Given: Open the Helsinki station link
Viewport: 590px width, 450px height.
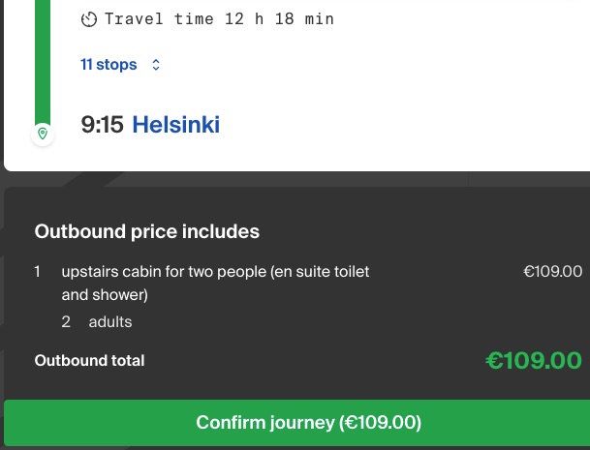Looking at the screenshot, I should point(175,125).
